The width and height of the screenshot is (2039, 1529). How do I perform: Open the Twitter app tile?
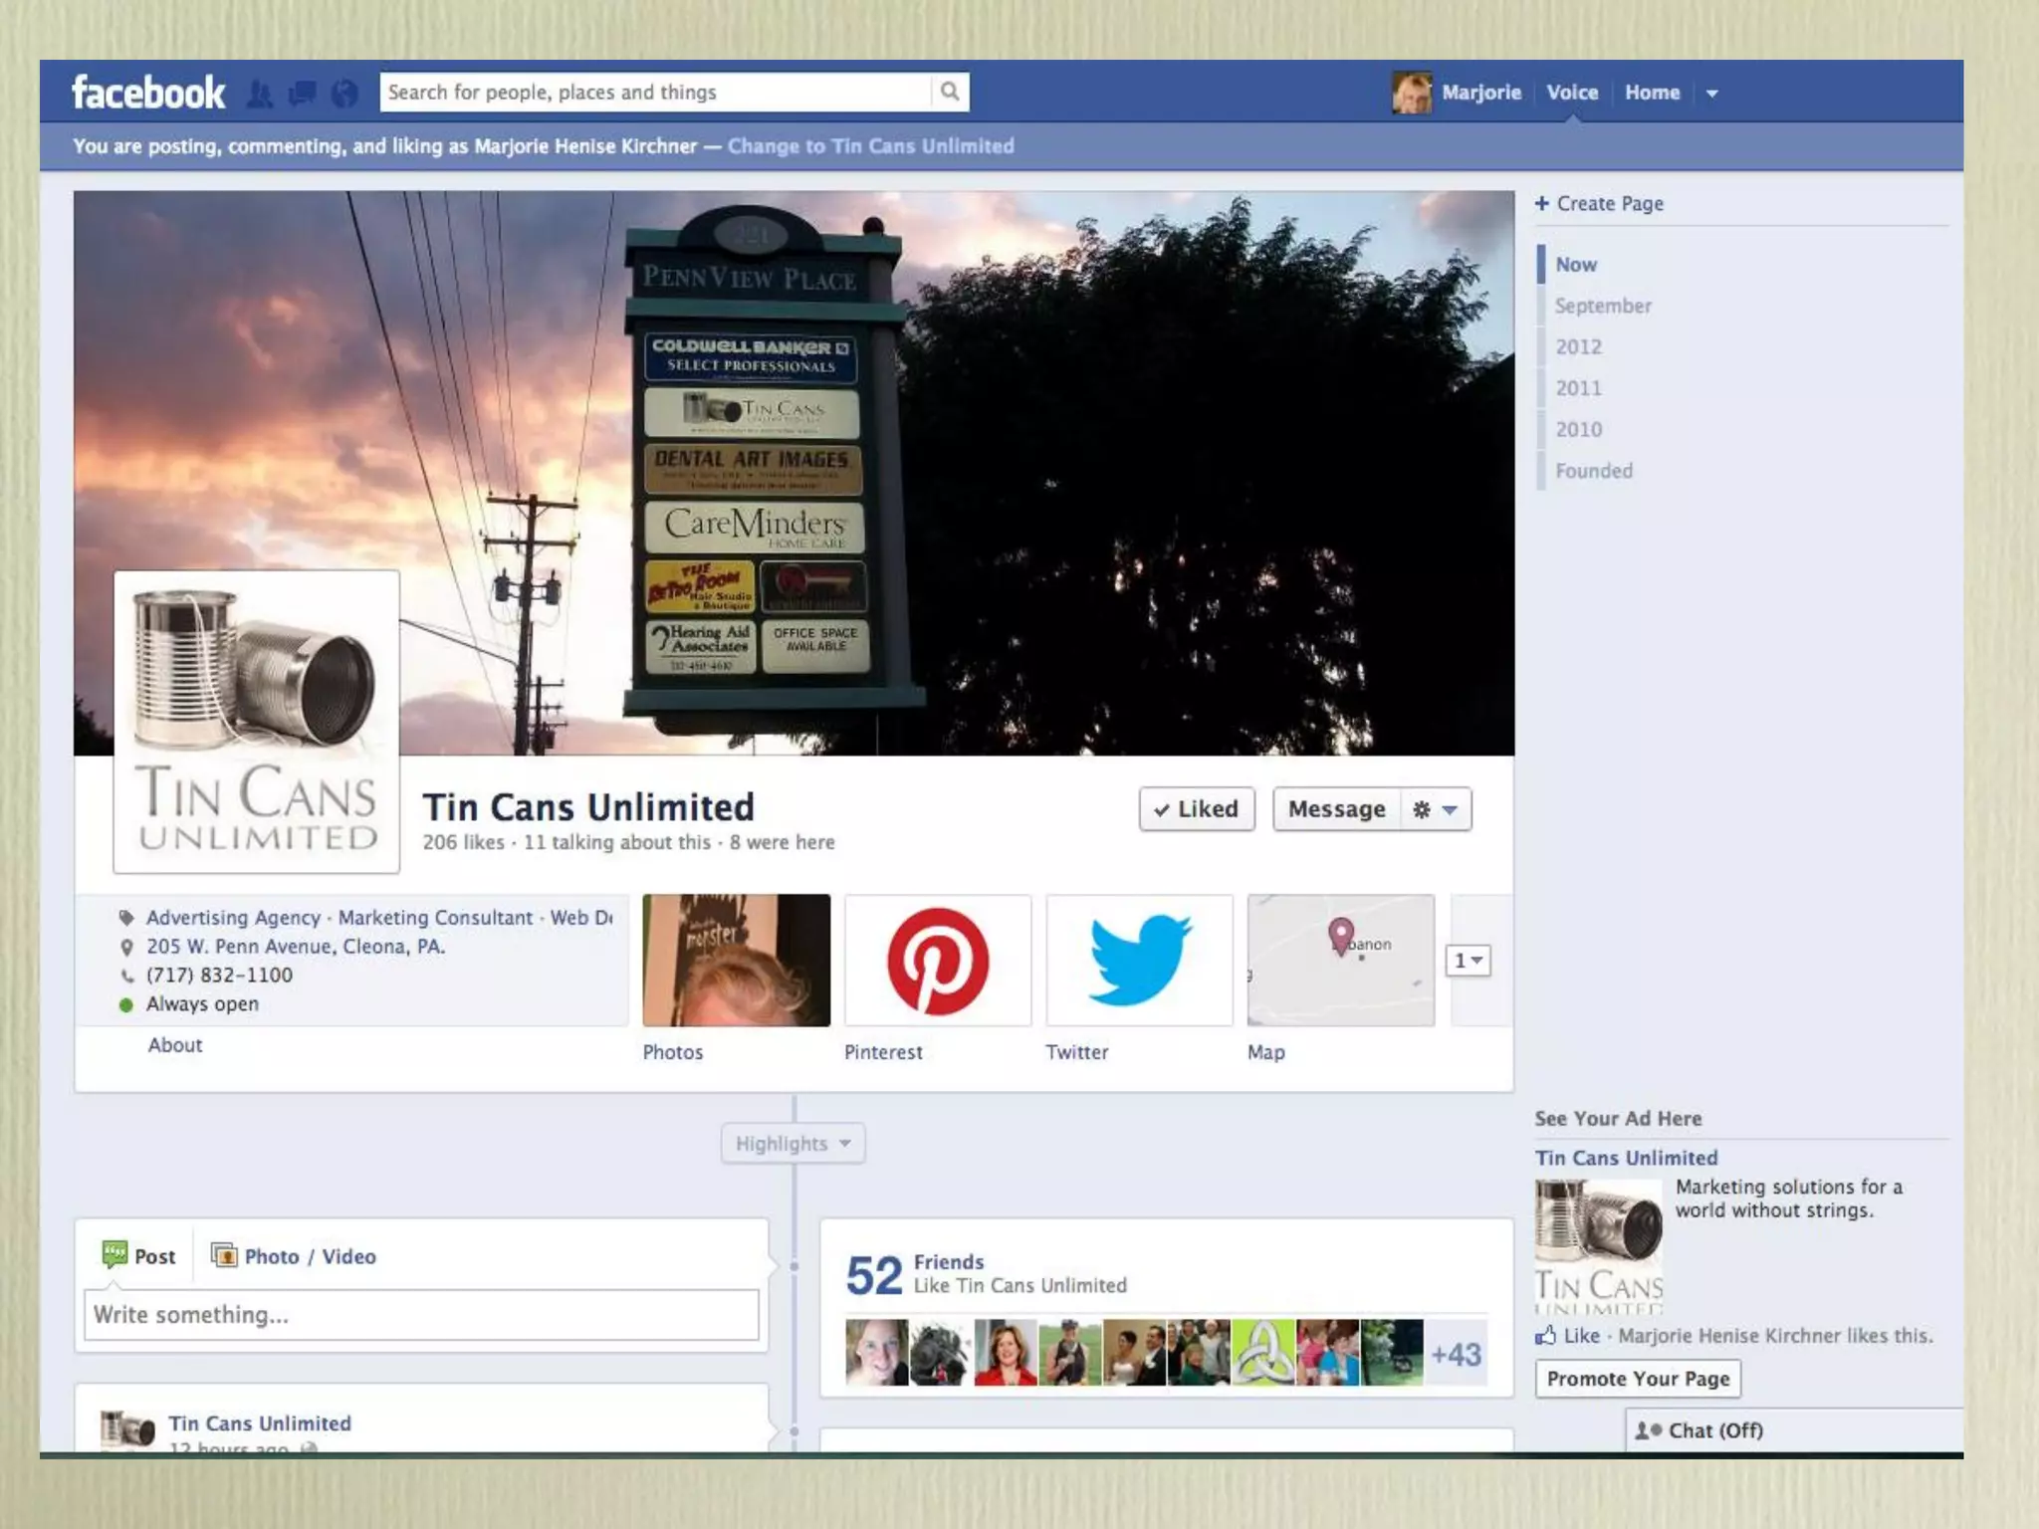click(1139, 961)
